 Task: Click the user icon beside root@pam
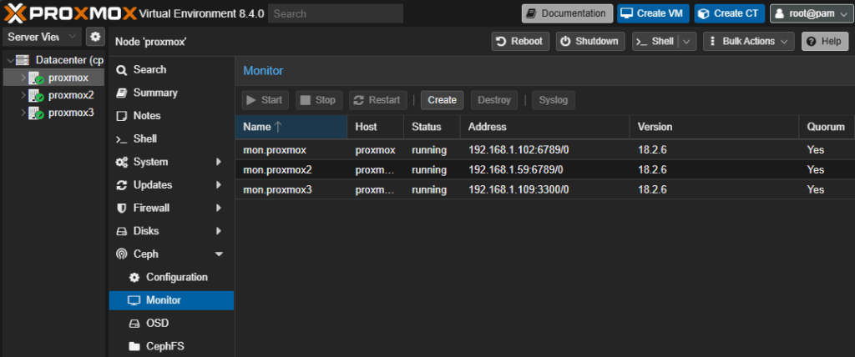[x=780, y=13]
